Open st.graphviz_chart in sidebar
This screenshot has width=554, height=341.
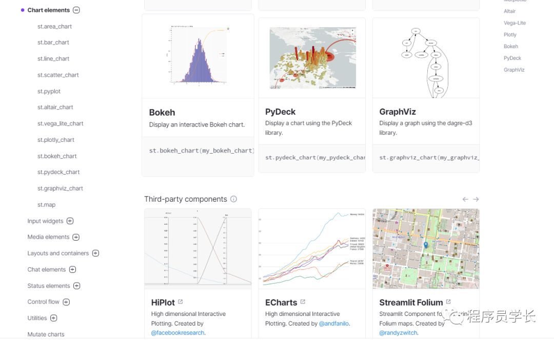tap(60, 188)
